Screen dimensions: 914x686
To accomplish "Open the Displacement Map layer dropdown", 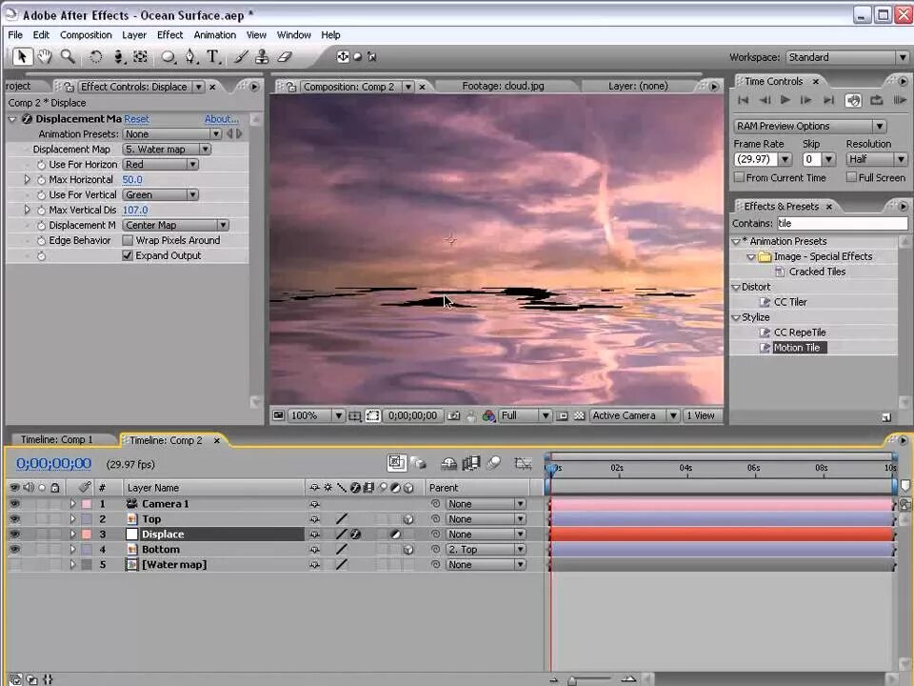I will pos(167,150).
